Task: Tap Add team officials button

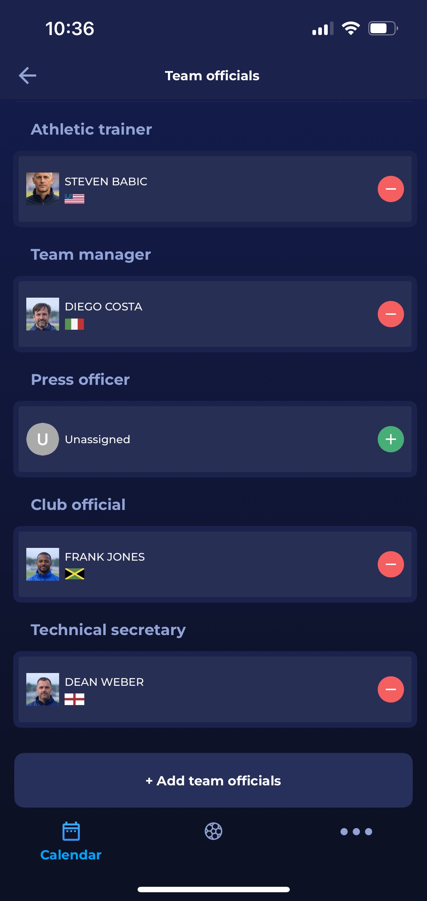Action: tap(213, 780)
